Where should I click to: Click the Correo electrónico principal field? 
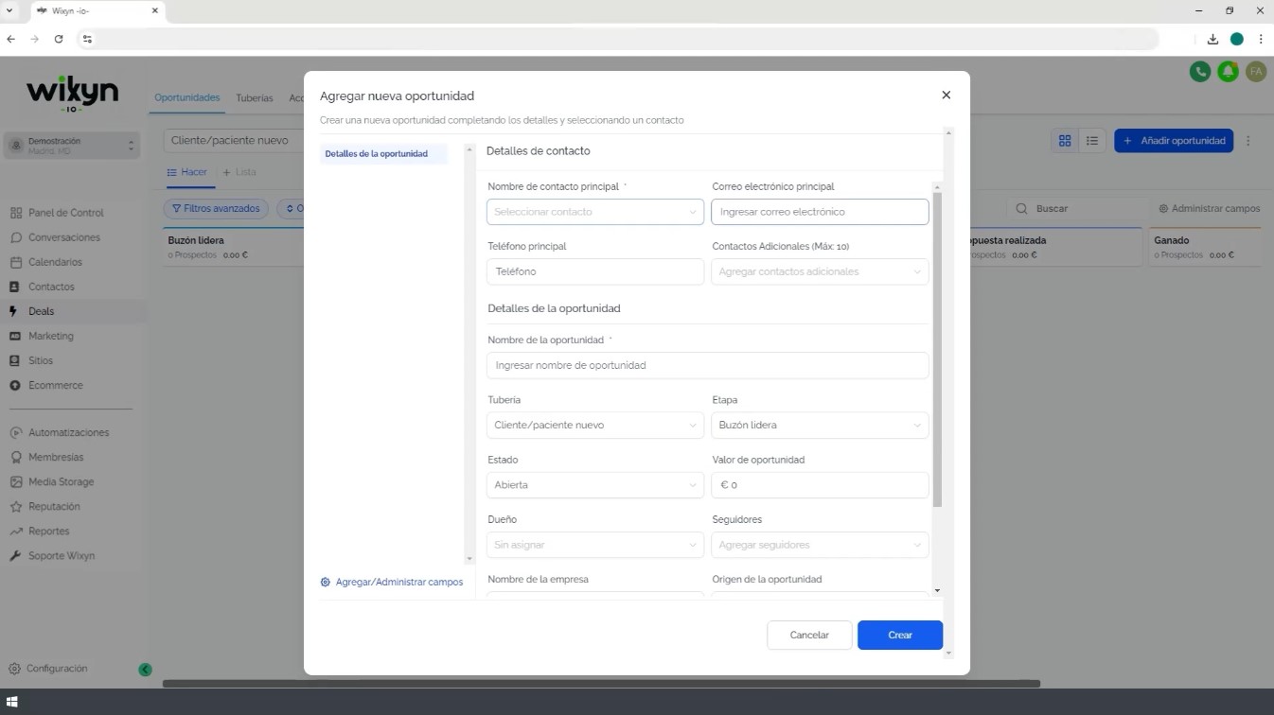[820, 212]
